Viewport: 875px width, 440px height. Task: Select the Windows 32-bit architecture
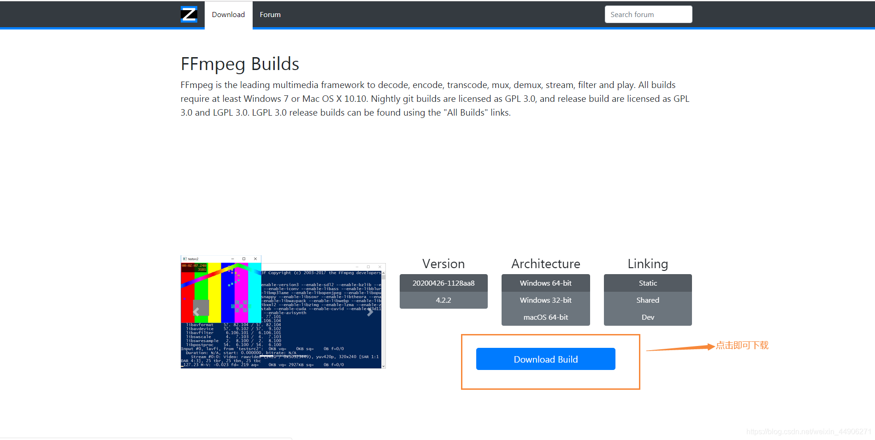pos(545,300)
